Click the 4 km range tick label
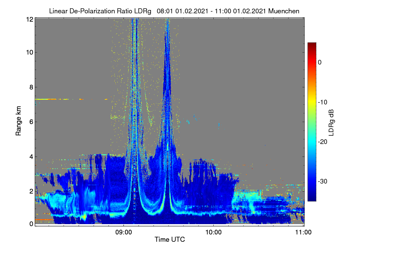400x266 pixels. pyautogui.click(x=31, y=157)
